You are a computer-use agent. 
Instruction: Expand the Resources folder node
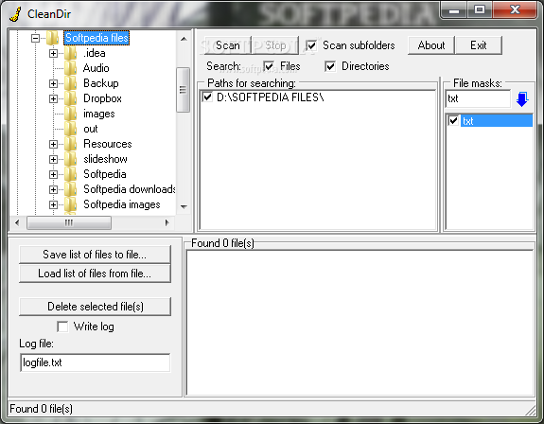pos(53,144)
